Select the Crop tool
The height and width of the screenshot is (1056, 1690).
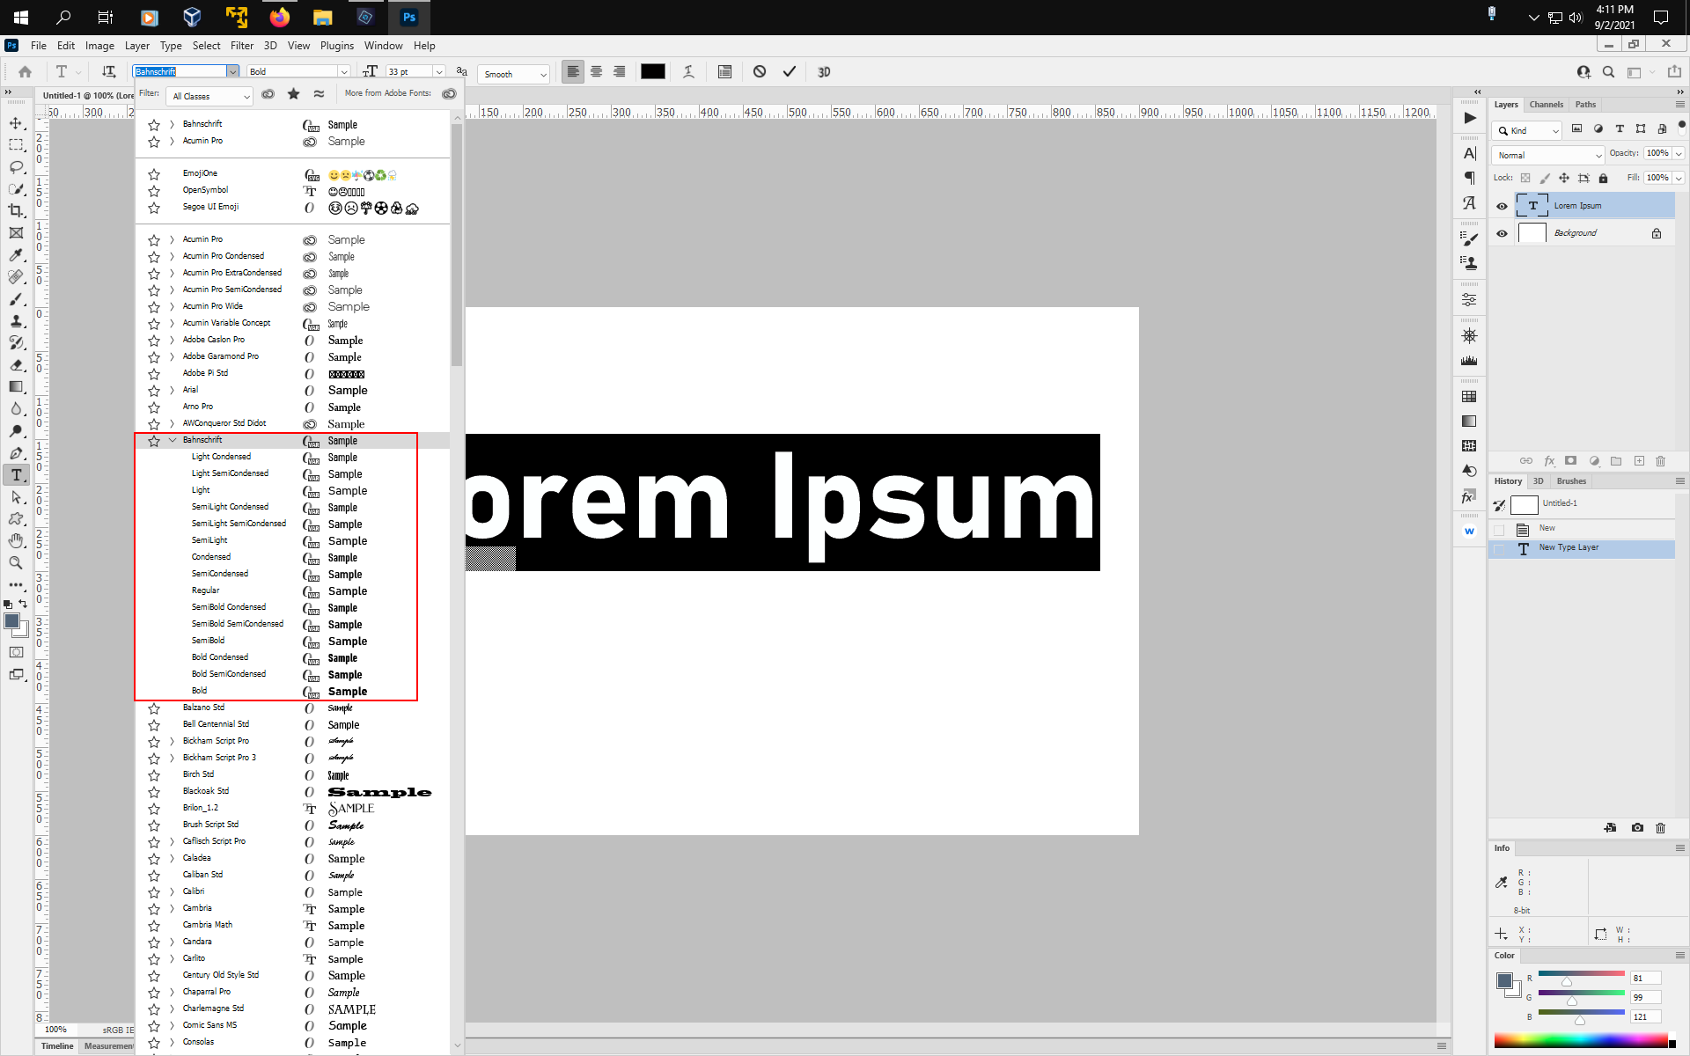[x=16, y=211]
